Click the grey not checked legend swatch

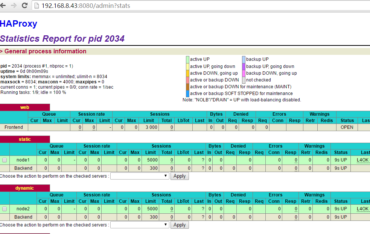(244, 80)
